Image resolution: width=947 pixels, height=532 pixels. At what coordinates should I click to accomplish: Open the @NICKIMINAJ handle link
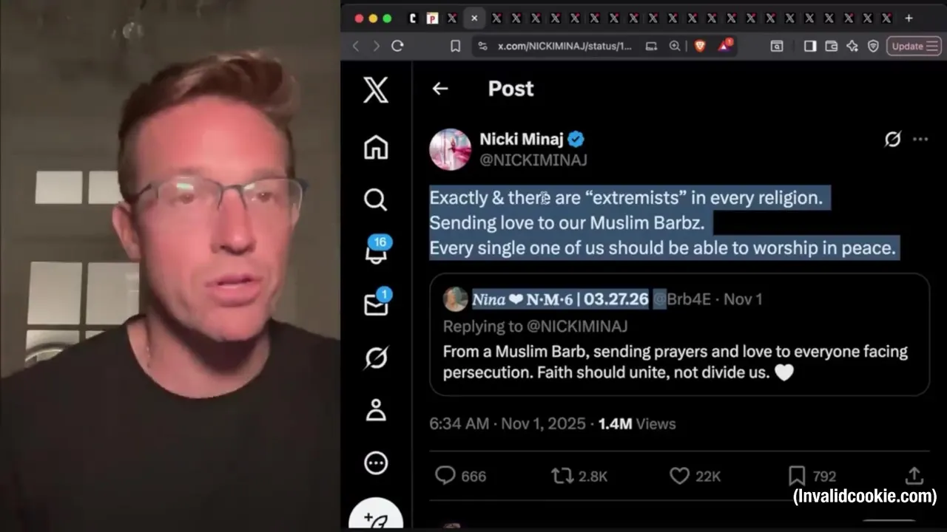533,160
